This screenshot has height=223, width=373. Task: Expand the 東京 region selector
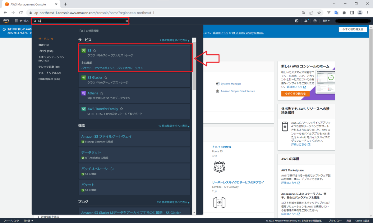[326, 21]
